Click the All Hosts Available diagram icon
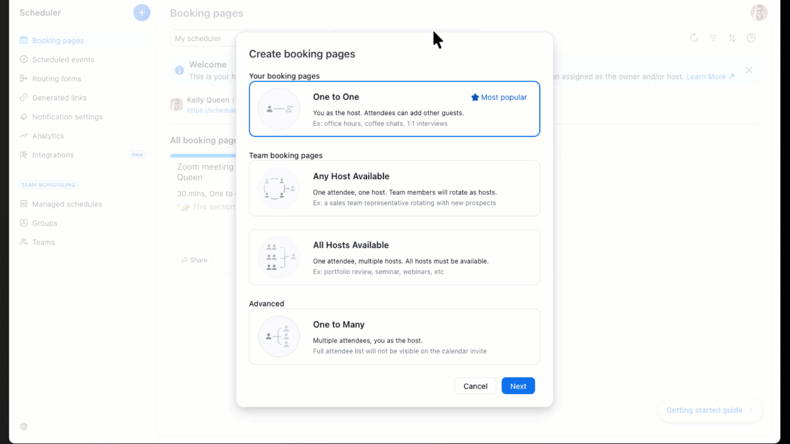The image size is (790, 444). 279,257
